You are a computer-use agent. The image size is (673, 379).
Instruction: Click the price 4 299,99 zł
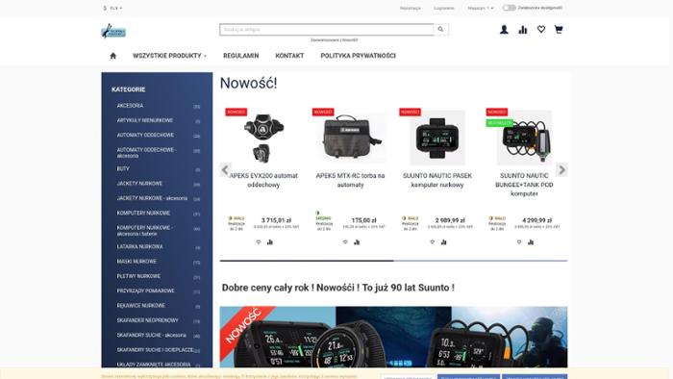tap(536, 220)
